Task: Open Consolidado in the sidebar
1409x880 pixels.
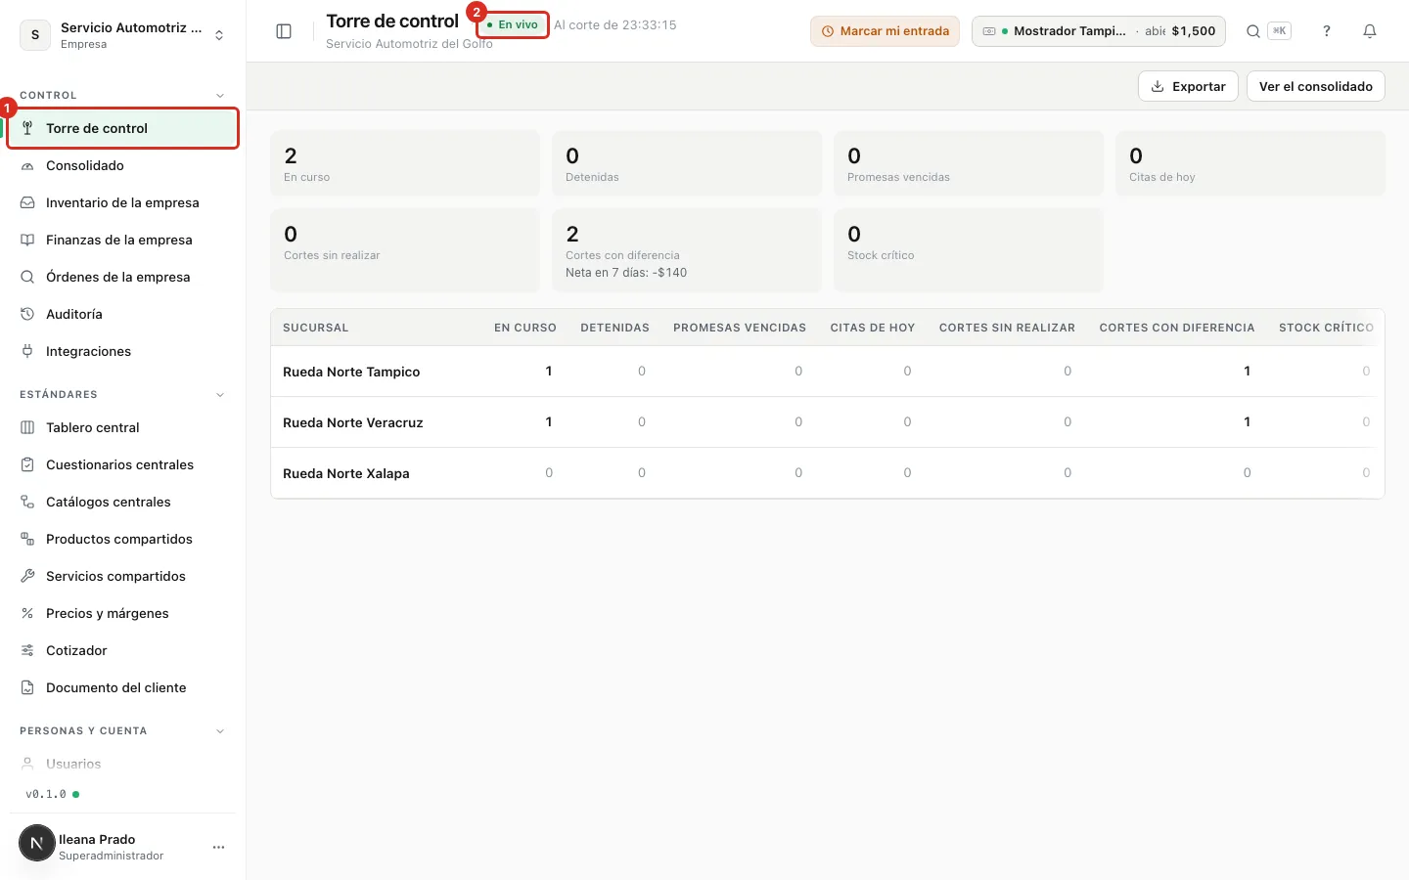Action: coord(122,165)
